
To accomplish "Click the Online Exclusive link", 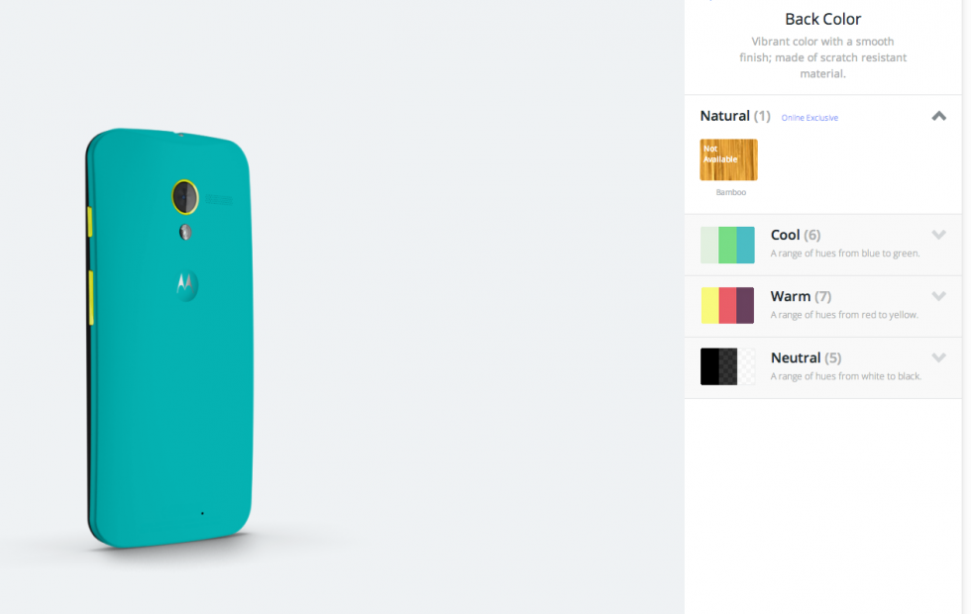I will [809, 118].
